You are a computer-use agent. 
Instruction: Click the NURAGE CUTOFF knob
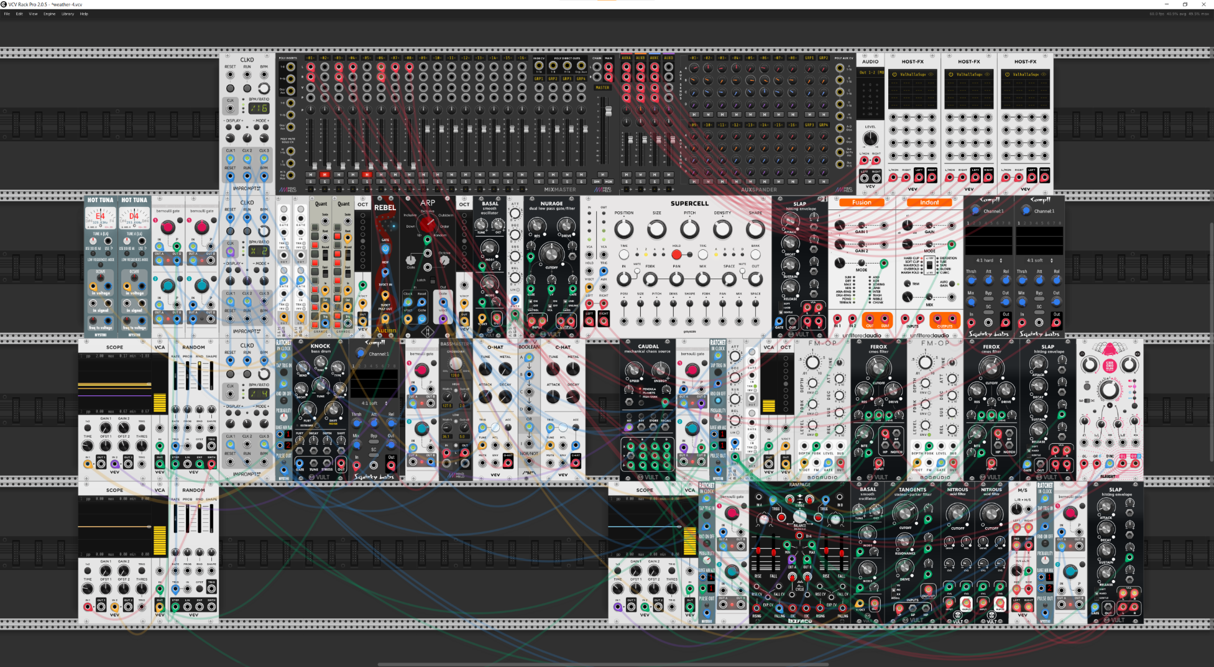[x=550, y=254]
